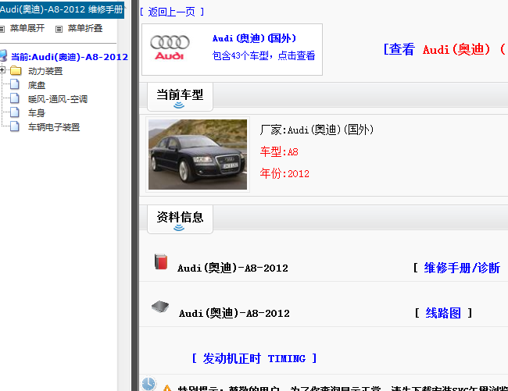508x391 pixels.
Task: Open the [查看 Audi(奥迪) link at right
Action: [444, 49]
